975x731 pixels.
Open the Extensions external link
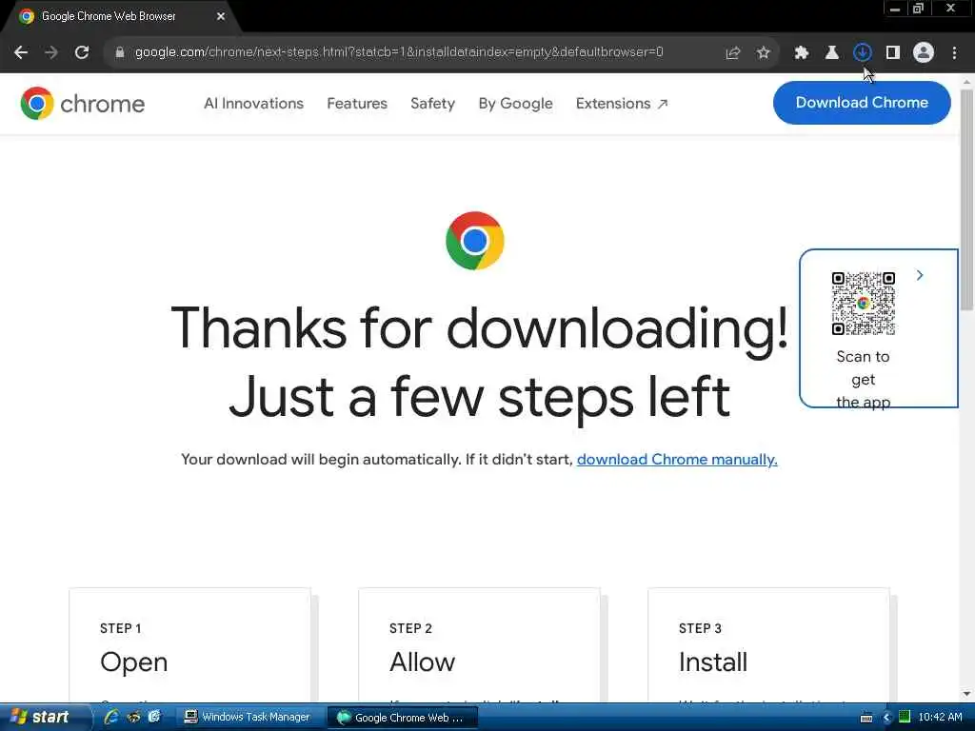click(621, 103)
